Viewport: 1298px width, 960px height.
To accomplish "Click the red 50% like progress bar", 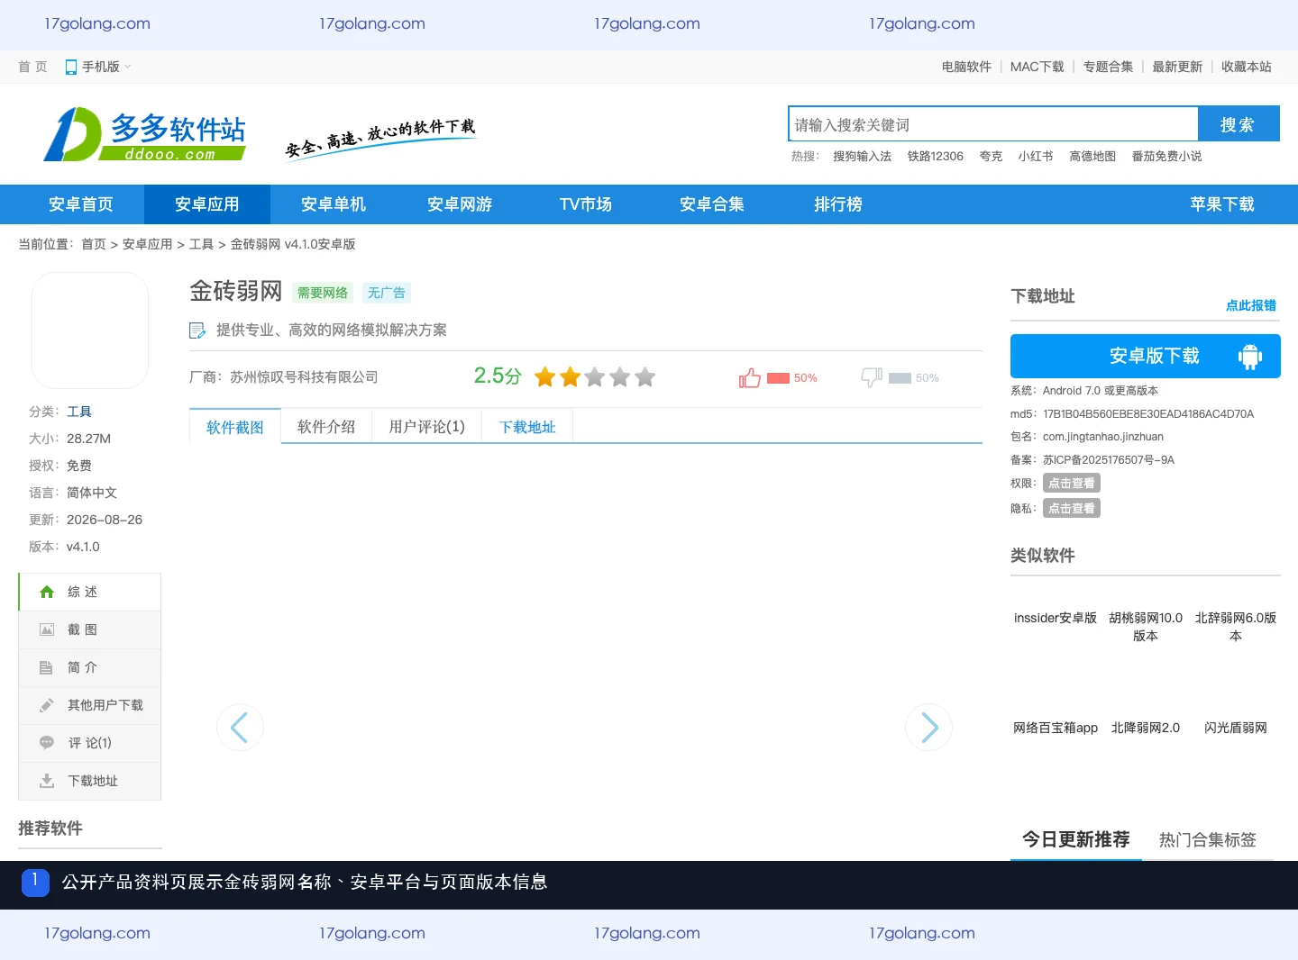I will click(778, 378).
